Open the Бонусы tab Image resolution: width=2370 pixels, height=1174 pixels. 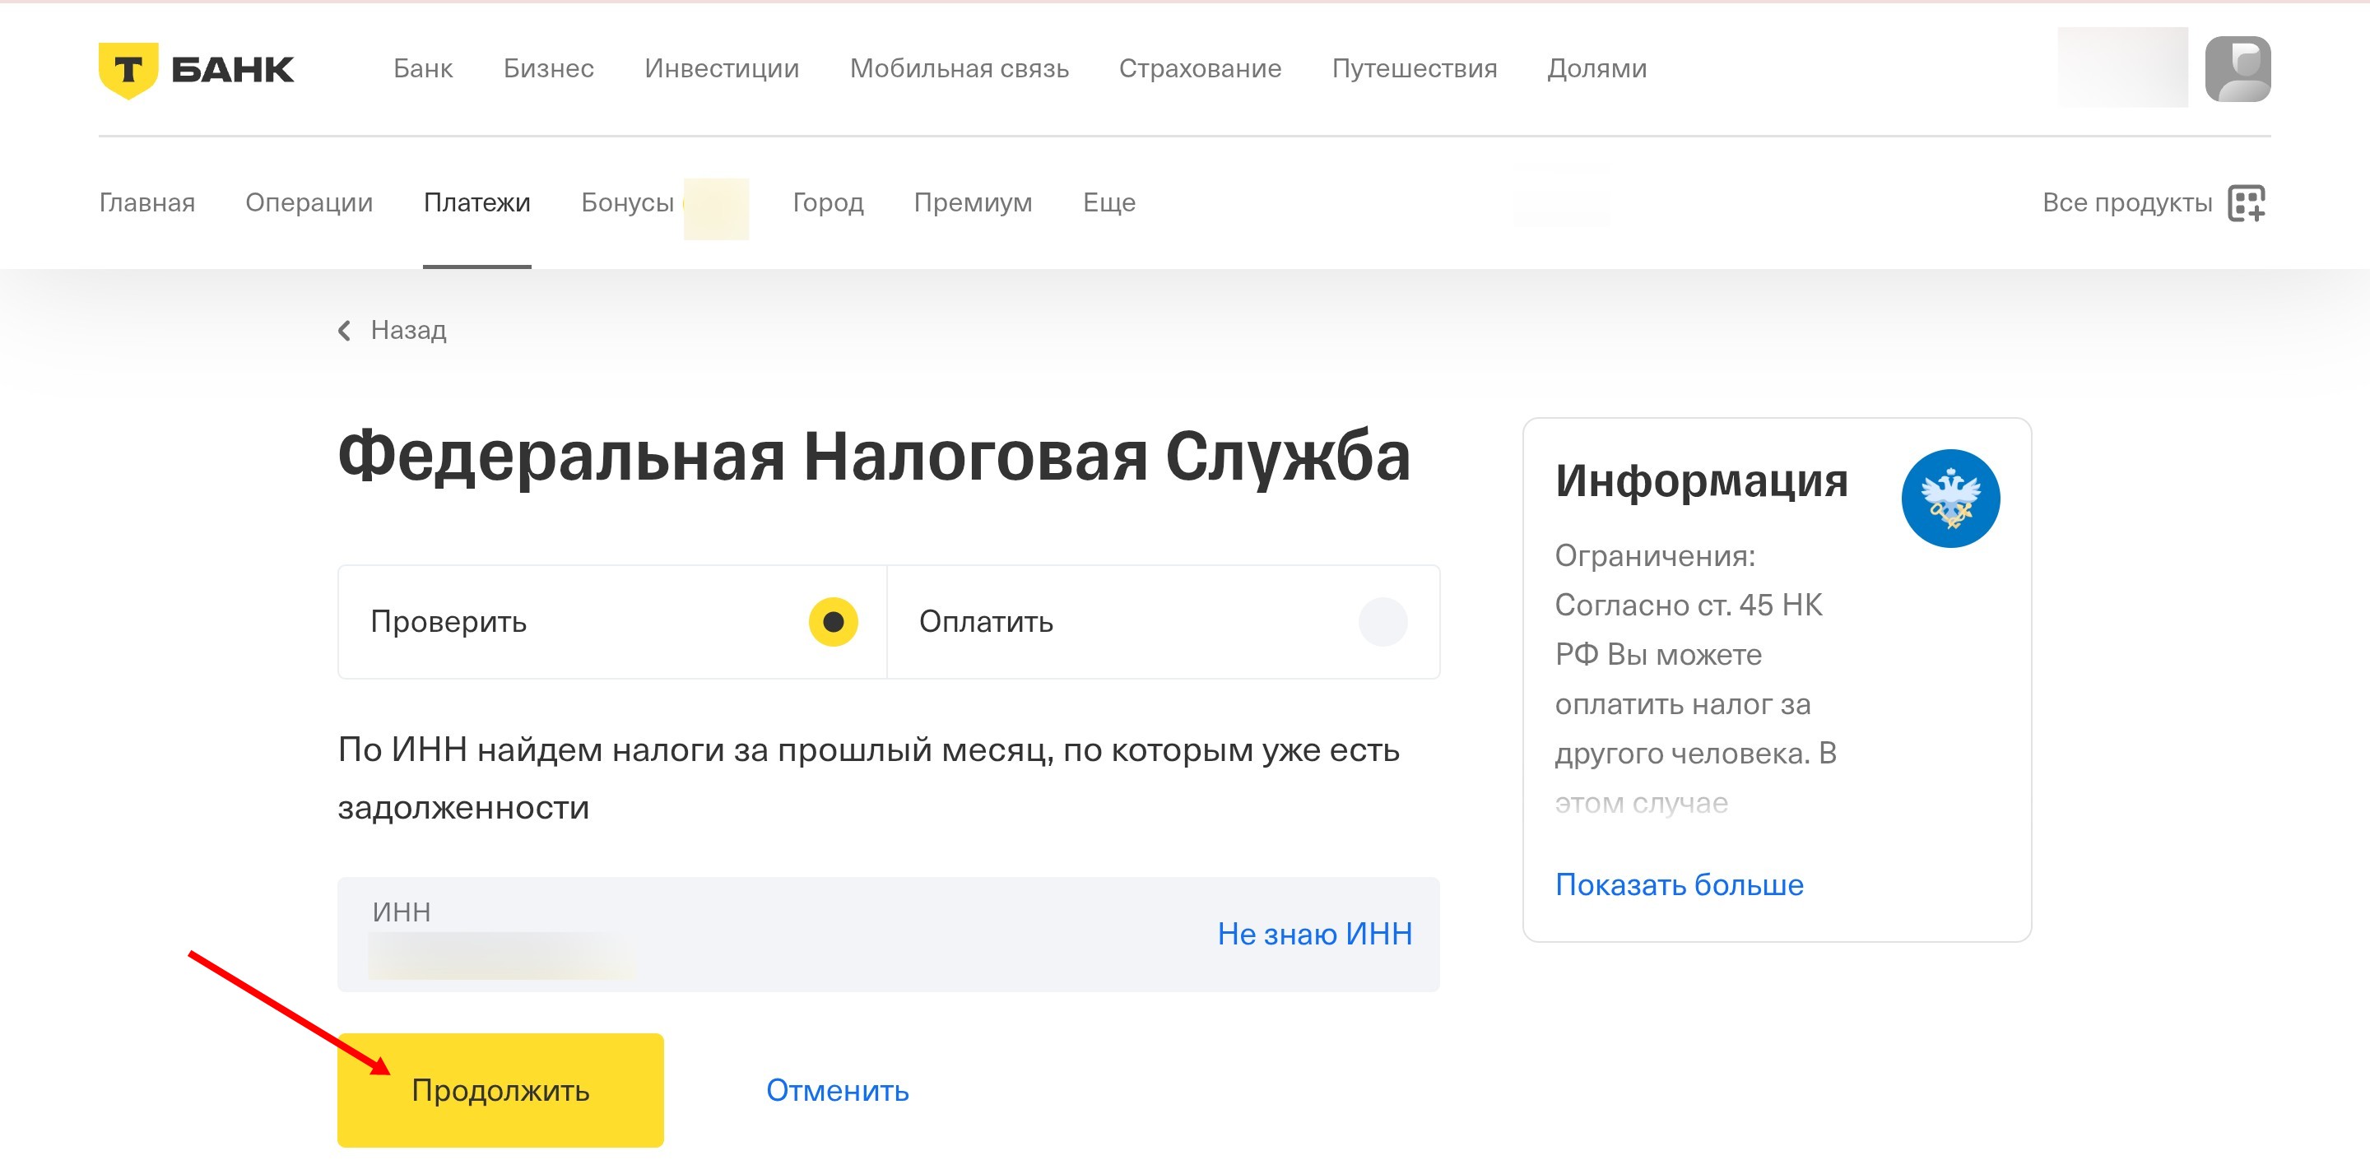627,202
